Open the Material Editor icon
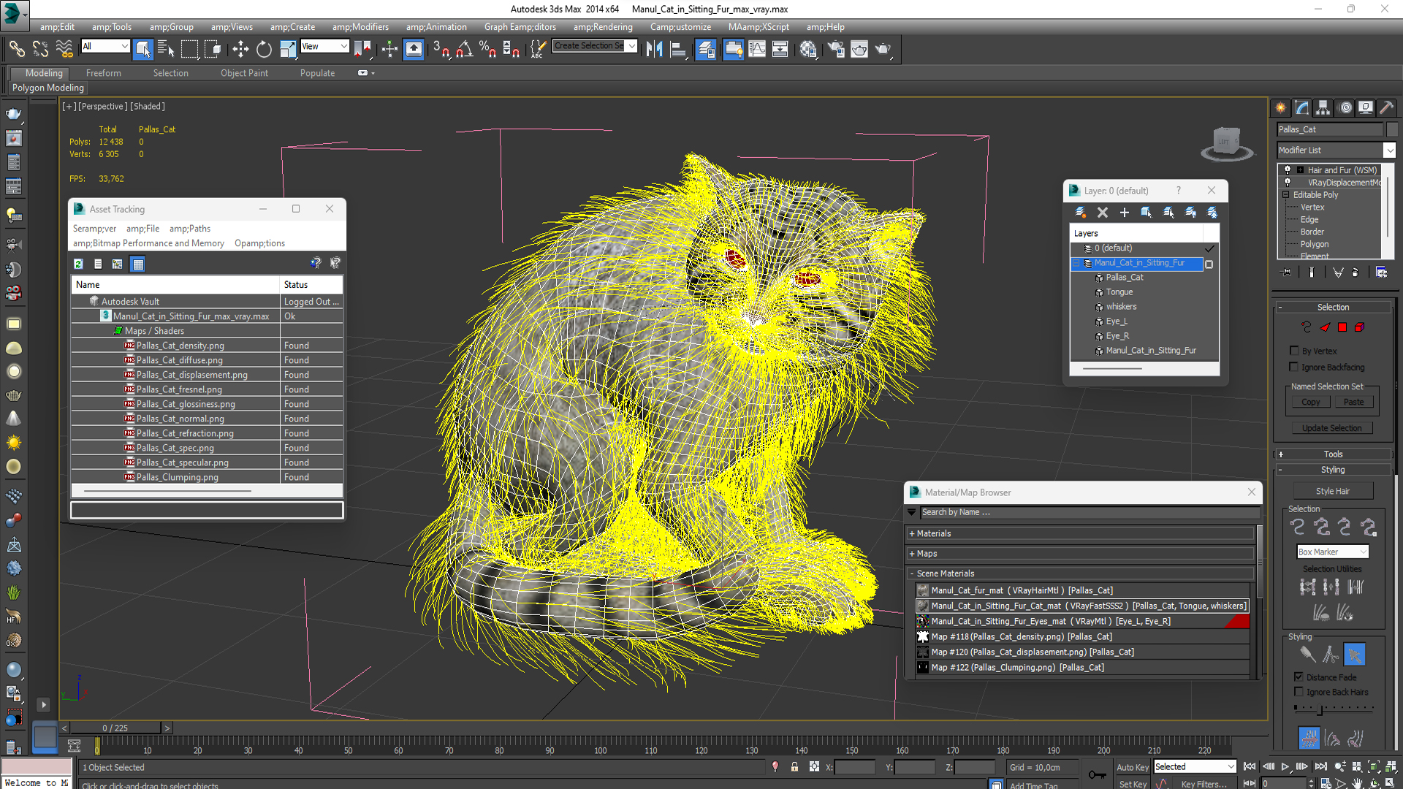Viewport: 1403px width, 789px height. [807, 49]
